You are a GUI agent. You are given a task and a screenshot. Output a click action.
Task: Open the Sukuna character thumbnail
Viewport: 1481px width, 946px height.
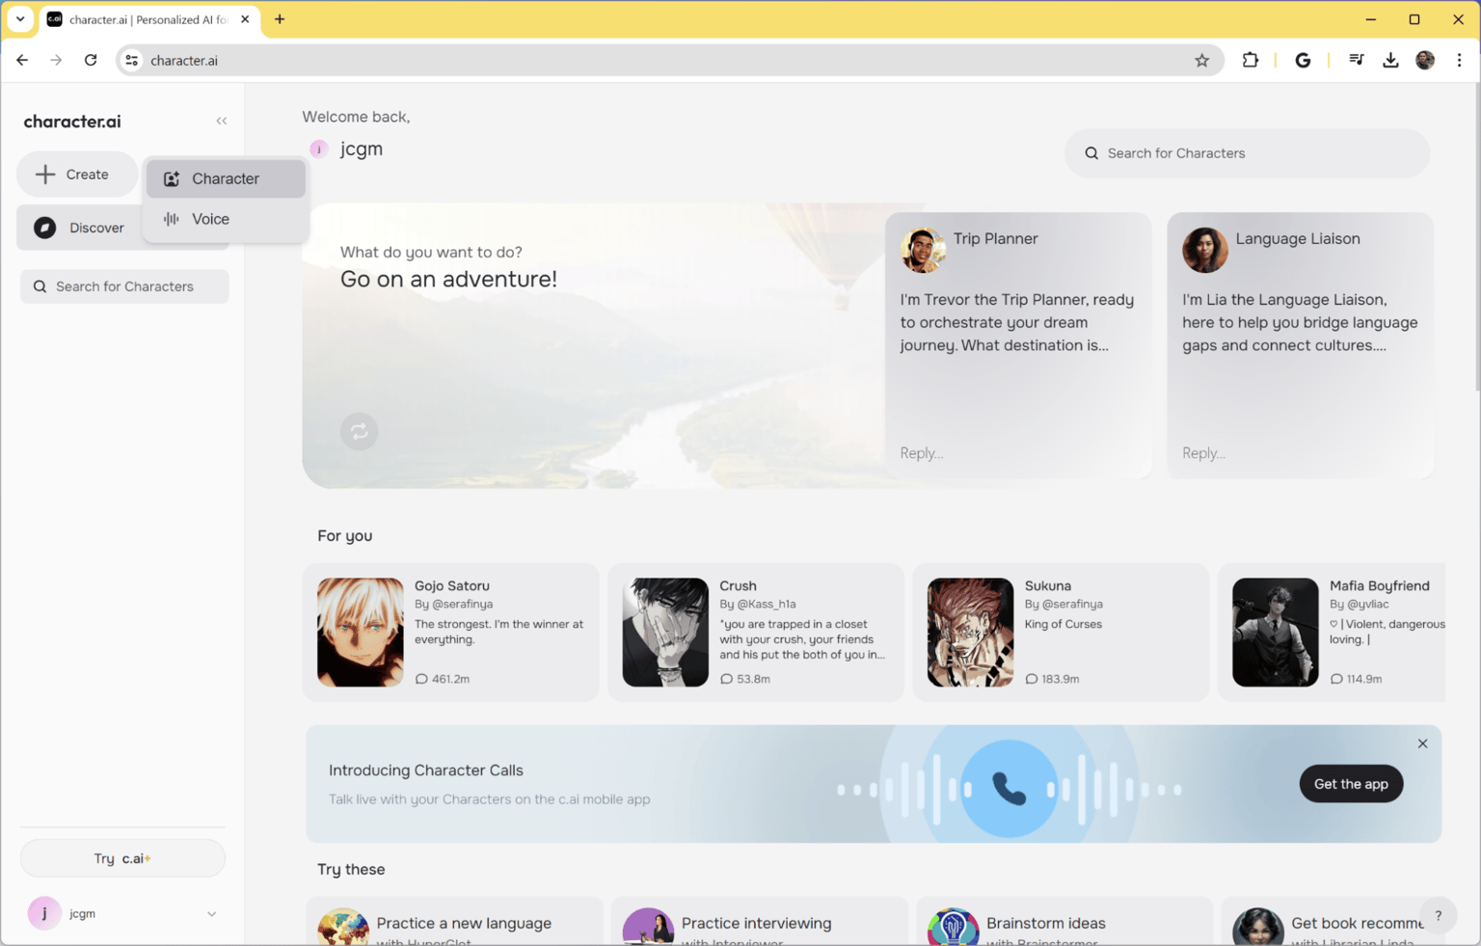pos(970,633)
